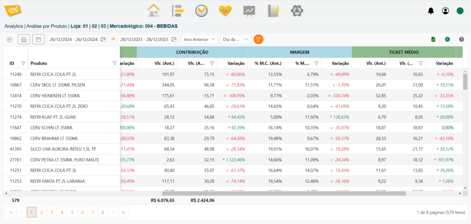Jump to the last page arrow
The height and width of the screenshot is (224, 471).
[123, 212]
